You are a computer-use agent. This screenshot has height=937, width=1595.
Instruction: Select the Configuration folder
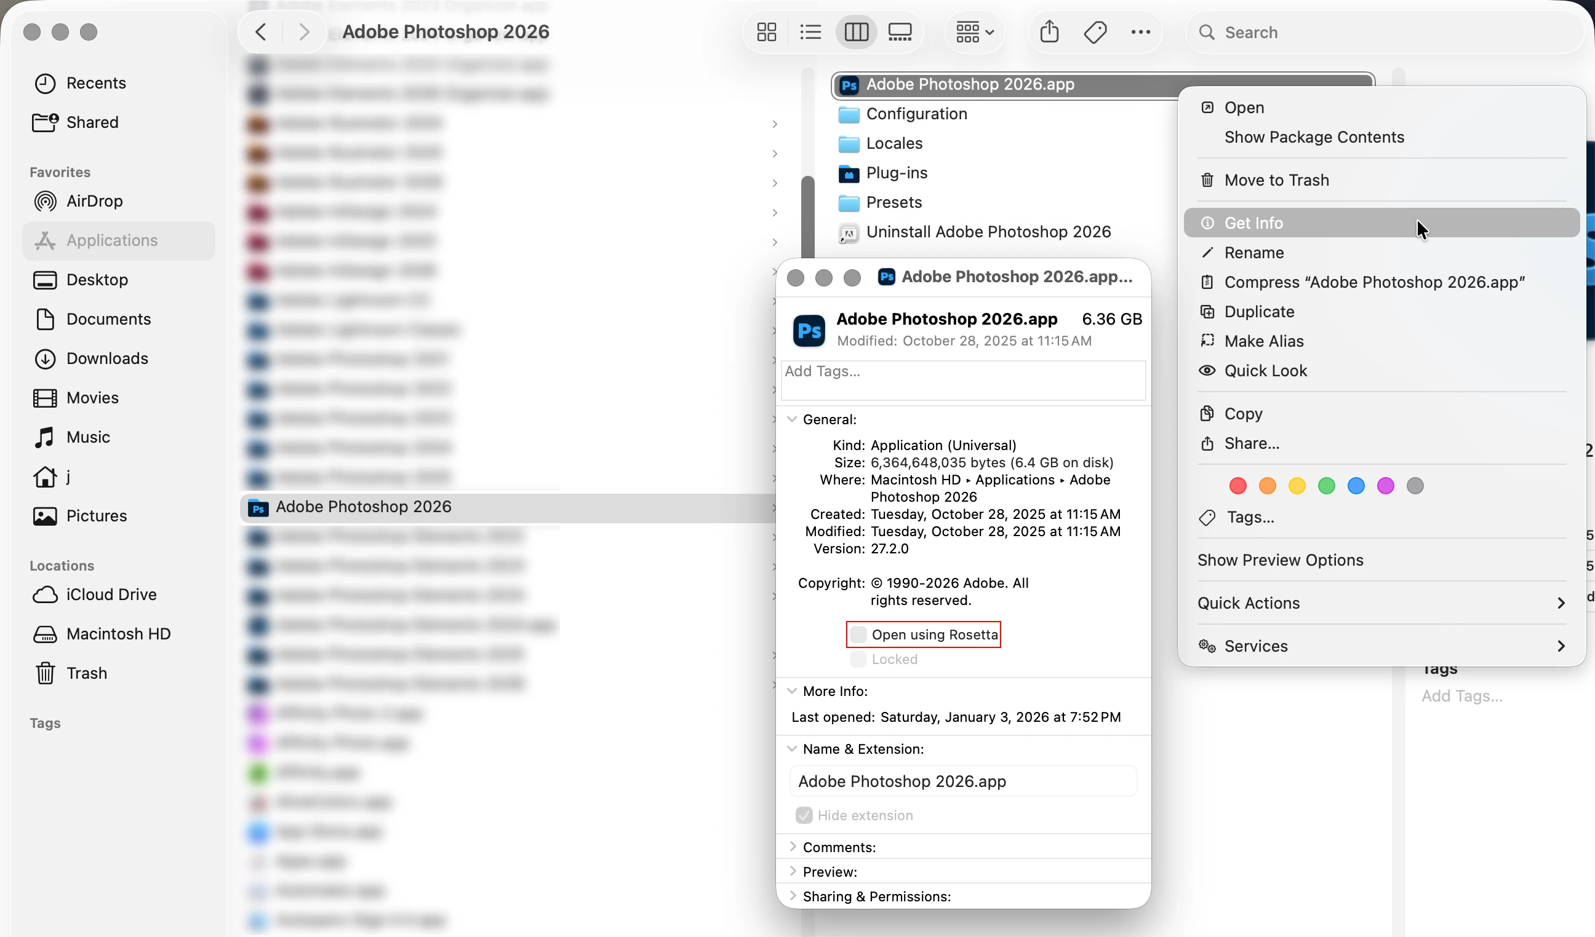click(x=903, y=114)
